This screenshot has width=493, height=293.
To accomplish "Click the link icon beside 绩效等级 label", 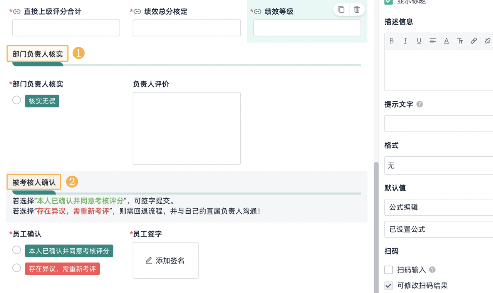I will coord(258,12).
